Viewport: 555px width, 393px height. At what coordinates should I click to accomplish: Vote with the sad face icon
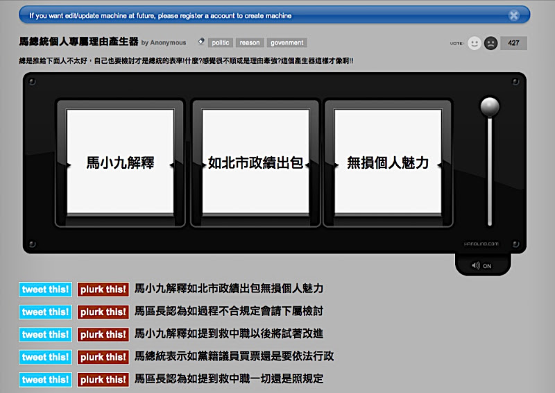pos(490,43)
